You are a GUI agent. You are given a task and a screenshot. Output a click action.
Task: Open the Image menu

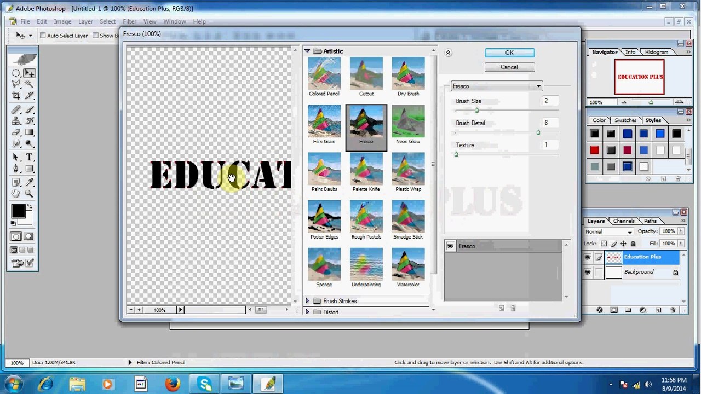[62, 21]
